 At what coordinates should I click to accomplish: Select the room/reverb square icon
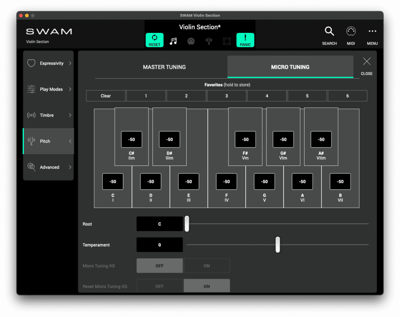point(227,40)
